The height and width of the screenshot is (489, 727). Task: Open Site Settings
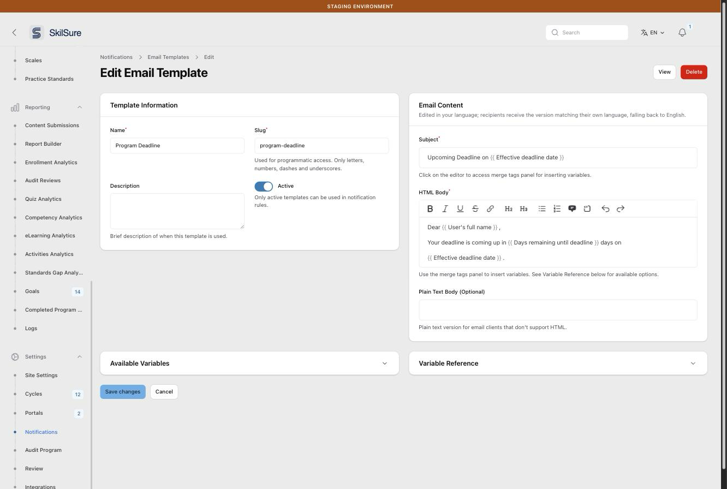[41, 375]
